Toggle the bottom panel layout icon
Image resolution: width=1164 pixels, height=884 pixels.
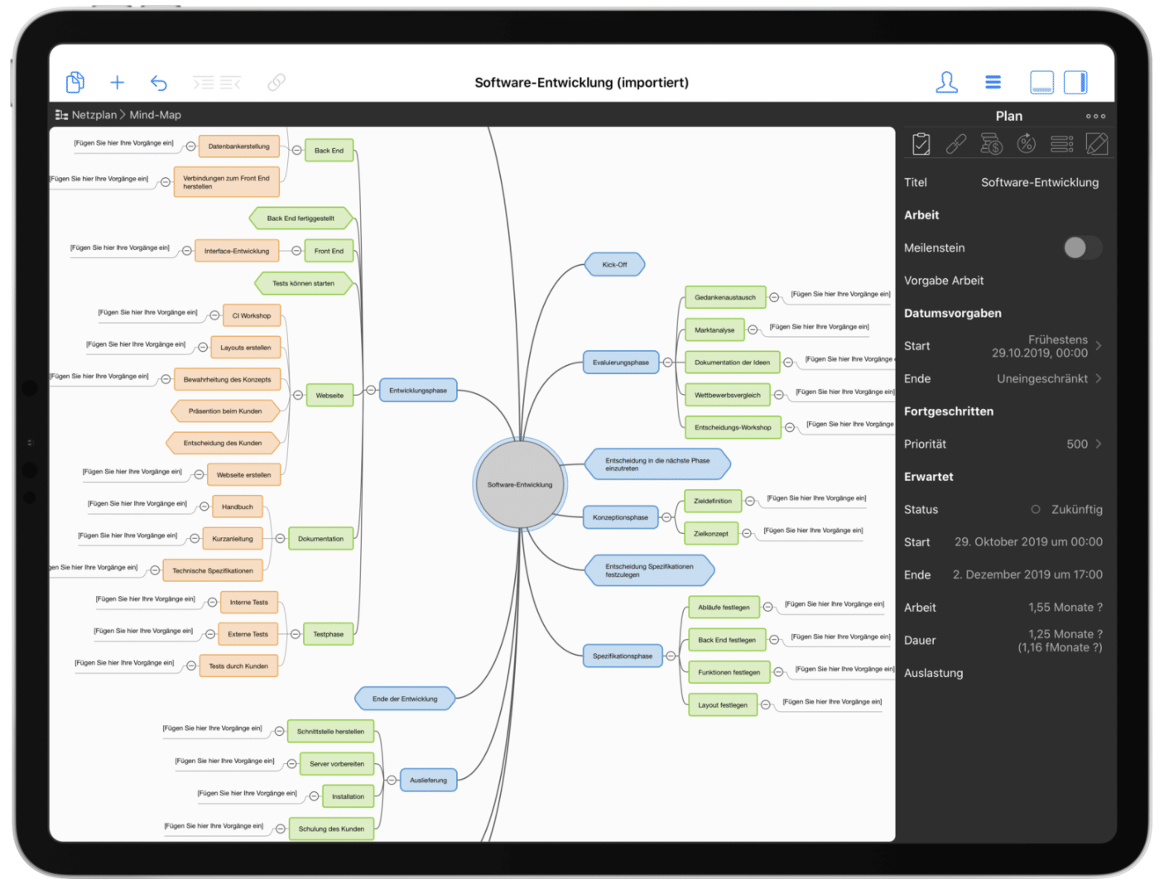[1041, 82]
